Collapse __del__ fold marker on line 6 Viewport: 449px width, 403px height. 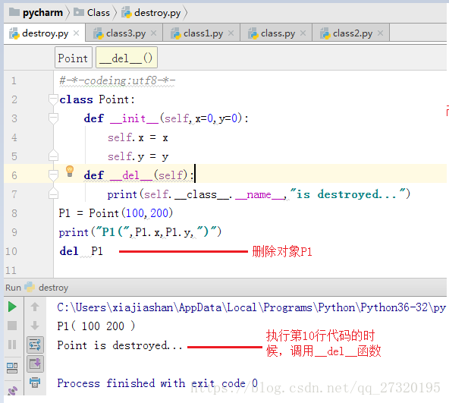click(x=53, y=175)
